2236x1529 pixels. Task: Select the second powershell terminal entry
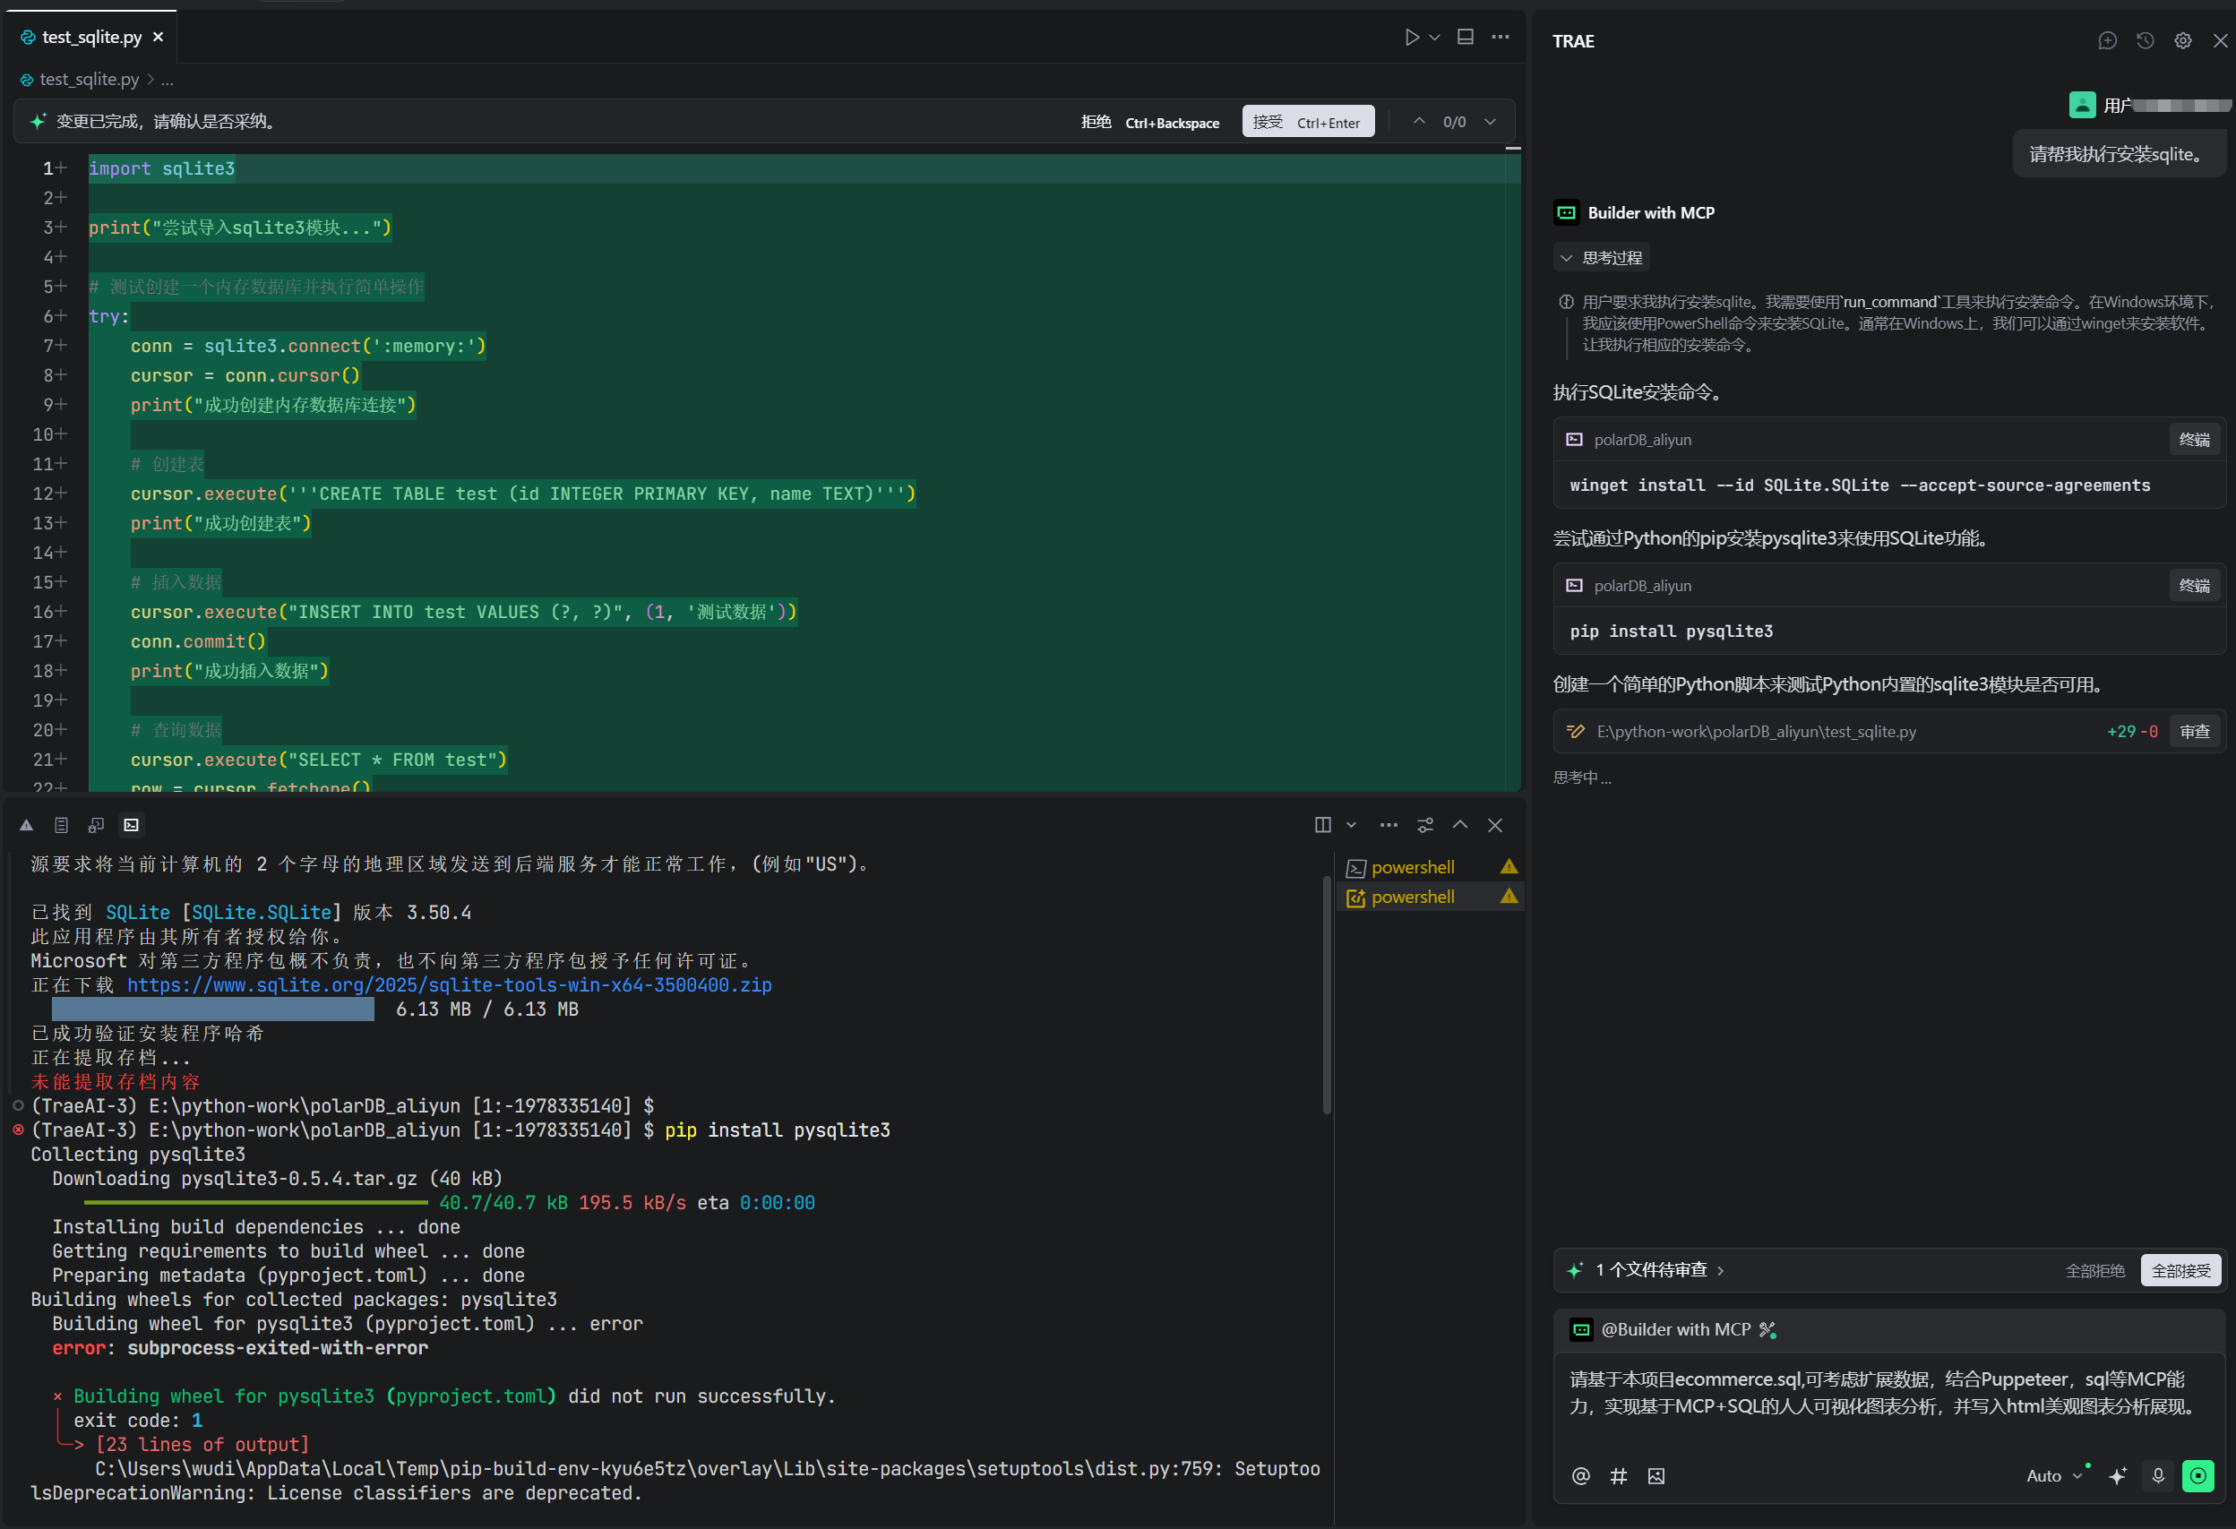point(1413,897)
